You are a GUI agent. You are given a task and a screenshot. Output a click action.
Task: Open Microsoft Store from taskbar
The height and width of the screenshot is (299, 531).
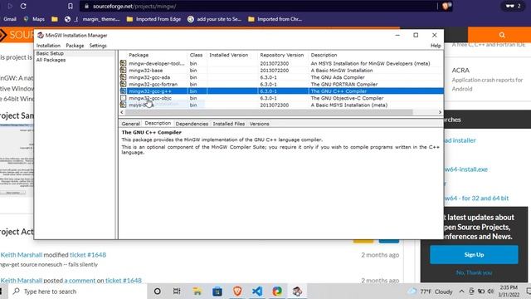tap(217, 292)
